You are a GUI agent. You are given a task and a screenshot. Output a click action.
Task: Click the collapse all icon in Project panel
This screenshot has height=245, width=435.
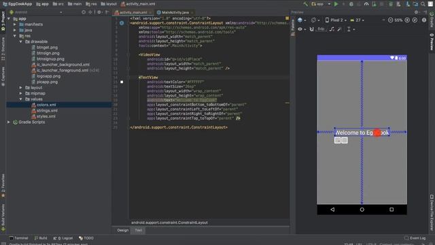(90, 12)
